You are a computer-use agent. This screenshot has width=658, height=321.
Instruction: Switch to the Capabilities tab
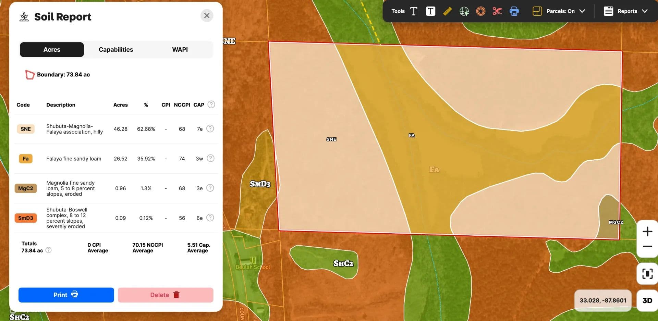tap(116, 50)
